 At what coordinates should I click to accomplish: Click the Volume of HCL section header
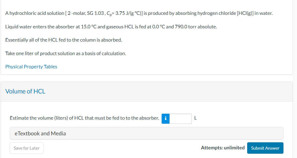(25, 91)
